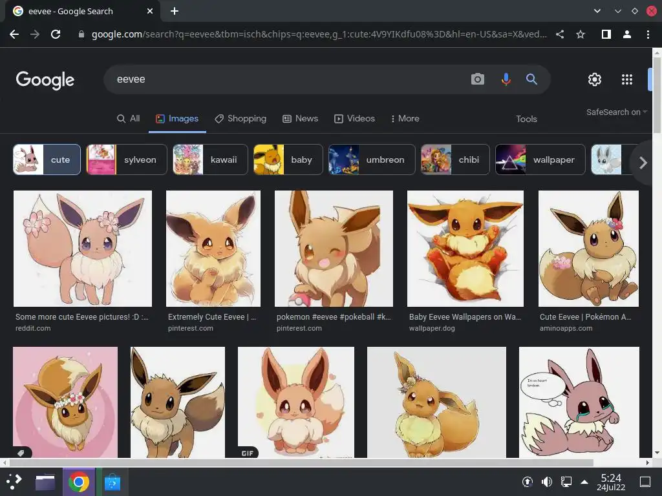Image resolution: width=662 pixels, height=496 pixels.
Task: Bookmark this page with the star
Action: [x=581, y=34]
